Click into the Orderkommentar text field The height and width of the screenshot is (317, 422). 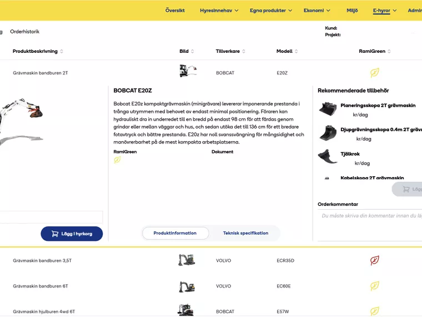pos(370,225)
